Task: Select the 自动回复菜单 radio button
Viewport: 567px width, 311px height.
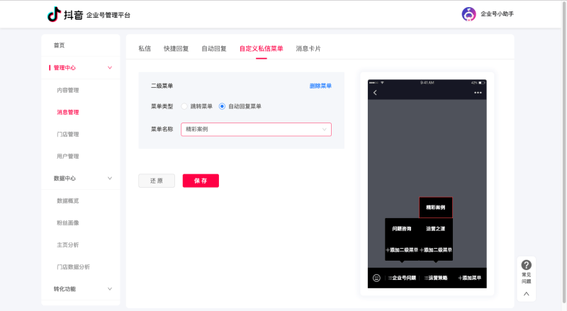Action: click(222, 106)
